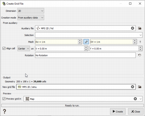Screen dimensions: 145x116
Task: Click the DU mesh value field
Action: (57, 42)
